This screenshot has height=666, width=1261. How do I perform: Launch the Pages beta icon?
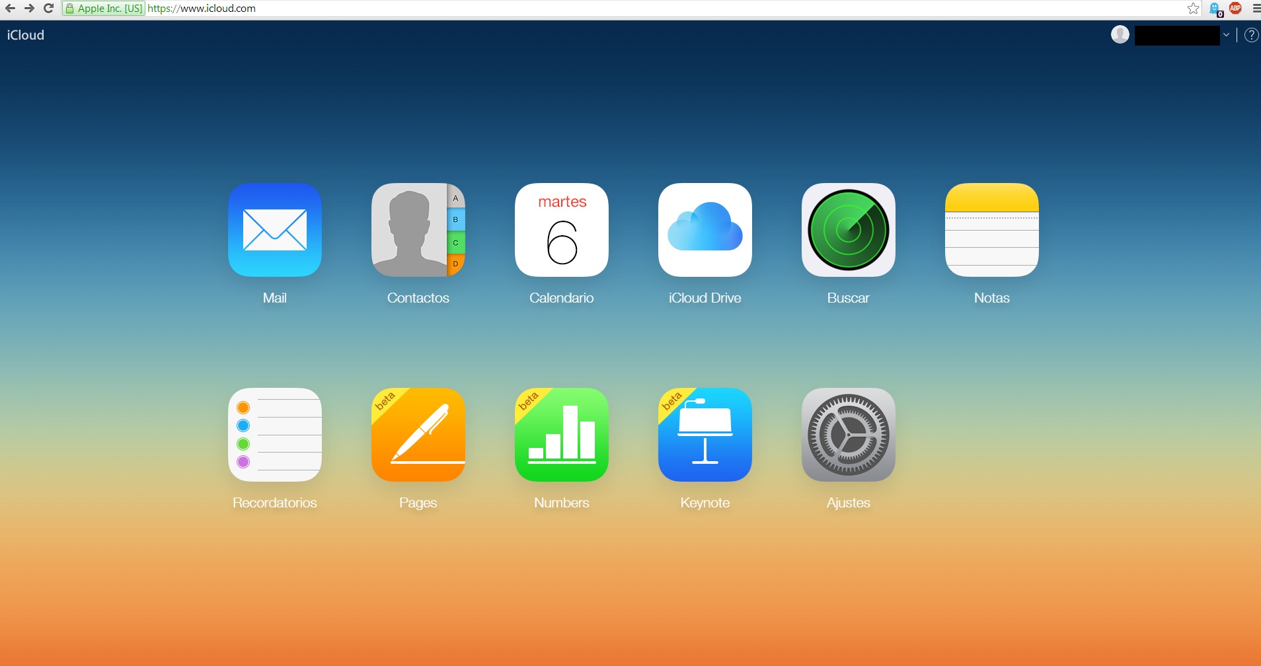tap(418, 435)
